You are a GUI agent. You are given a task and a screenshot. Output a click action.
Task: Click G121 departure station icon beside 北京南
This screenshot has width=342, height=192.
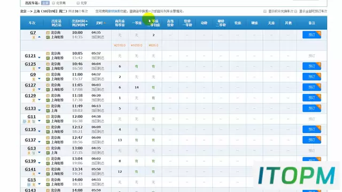pos(48,53)
